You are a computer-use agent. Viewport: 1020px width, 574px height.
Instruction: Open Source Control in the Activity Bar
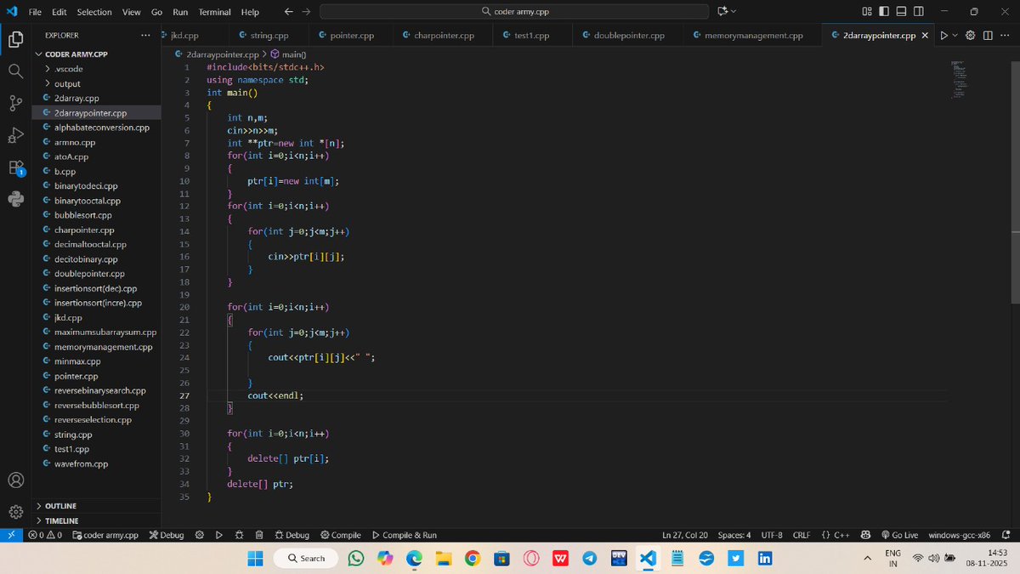pyautogui.click(x=15, y=104)
